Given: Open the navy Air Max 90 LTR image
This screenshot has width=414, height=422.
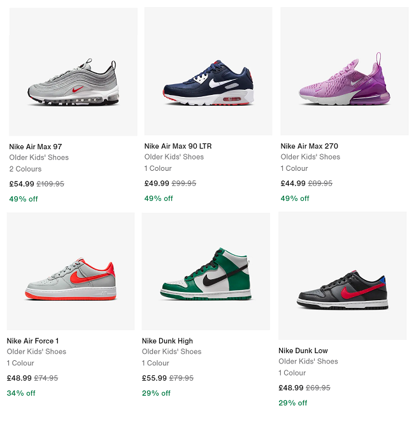Looking at the screenshot, I should coord(208,71).
